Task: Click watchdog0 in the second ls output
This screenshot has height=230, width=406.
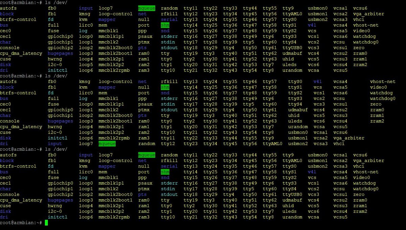Action: [383, 98]
